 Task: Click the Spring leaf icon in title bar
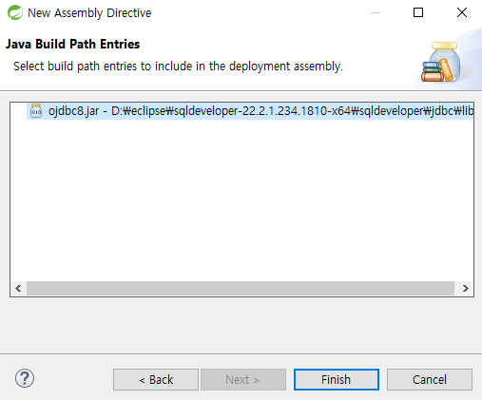point(15,12)
